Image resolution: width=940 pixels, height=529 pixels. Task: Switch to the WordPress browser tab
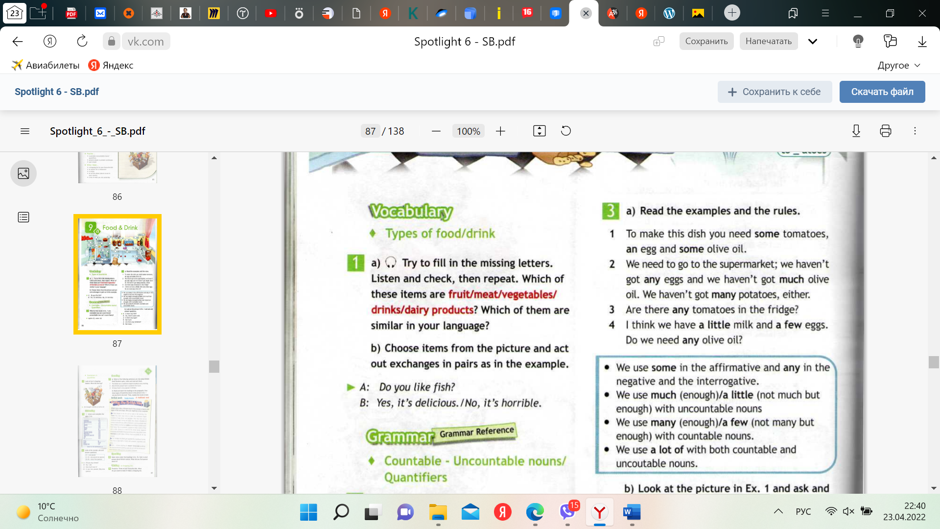click(x=669, y=13)
